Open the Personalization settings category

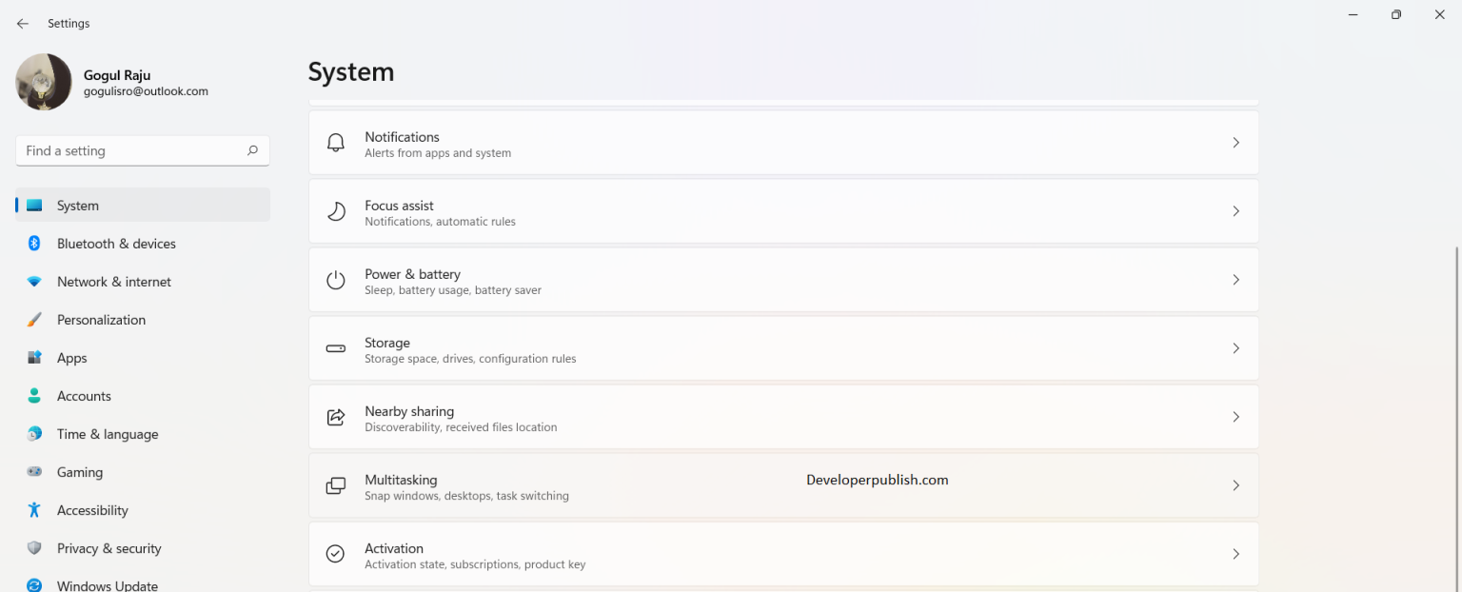pos(101,320)
